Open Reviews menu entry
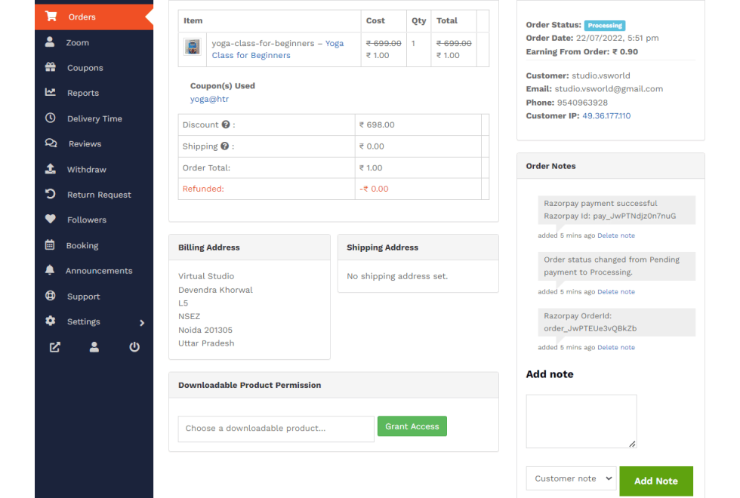Viewport: 740px width, 498px height. point(94,144)
